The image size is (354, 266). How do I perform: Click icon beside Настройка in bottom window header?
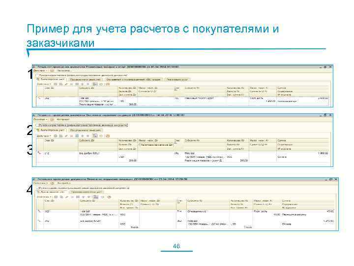[52, 183]
